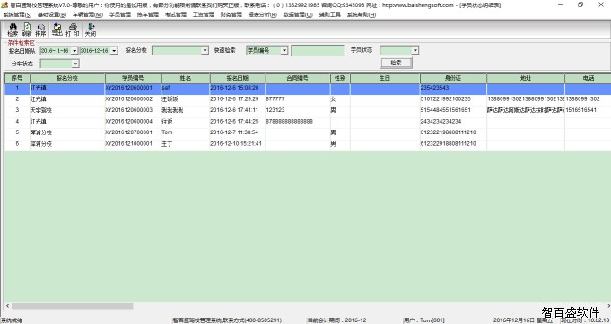Open the 辅助工具 menu
The height and width of the screenshot is (324, 611).
[329, 14]
